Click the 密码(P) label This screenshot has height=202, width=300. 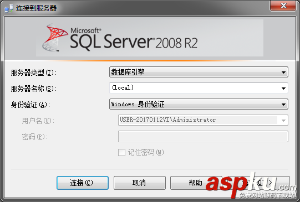coord(34,137)
